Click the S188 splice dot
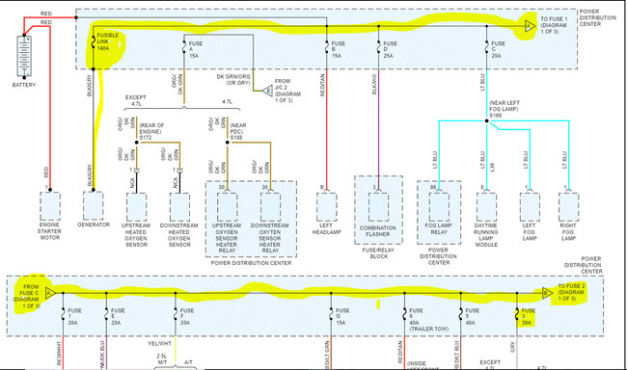627x370 pixels. click(228, 143)
